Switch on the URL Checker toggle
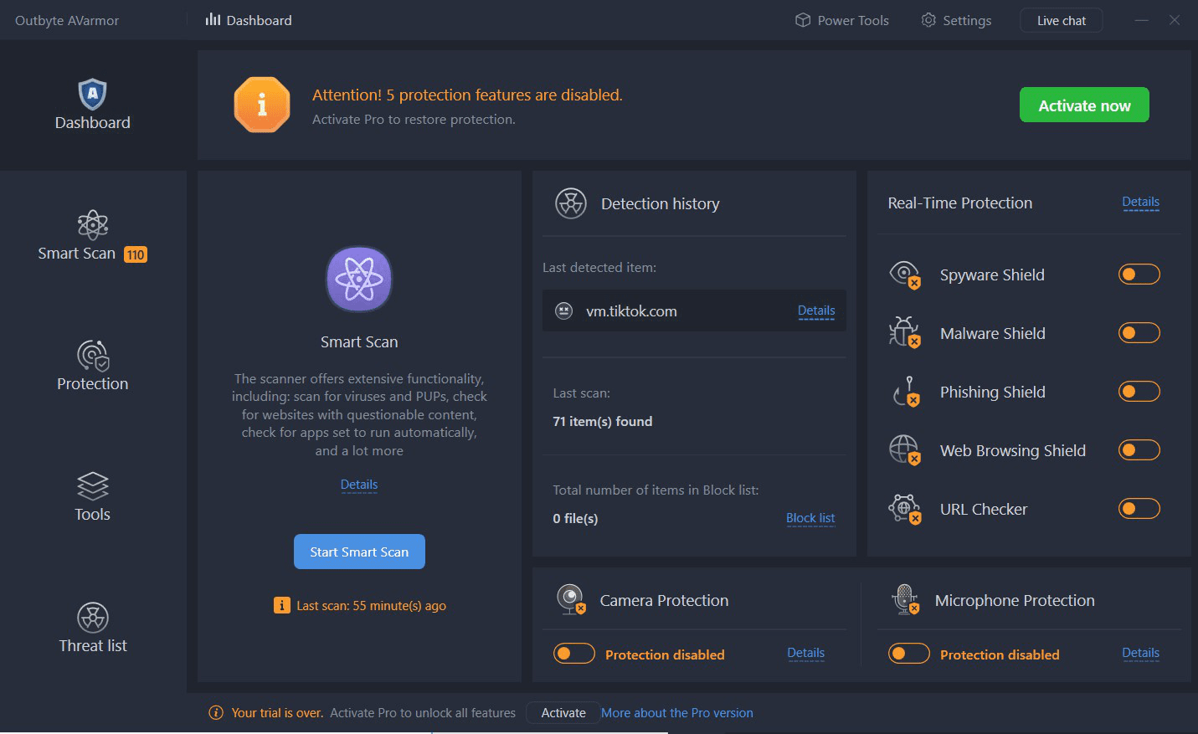The image size is (1198, 734). 1139,509
